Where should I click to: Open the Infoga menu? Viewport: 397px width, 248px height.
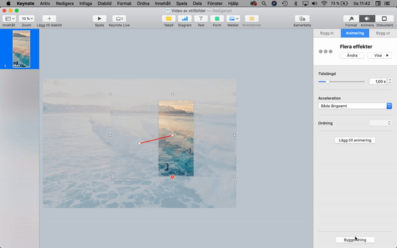(85, 3)
